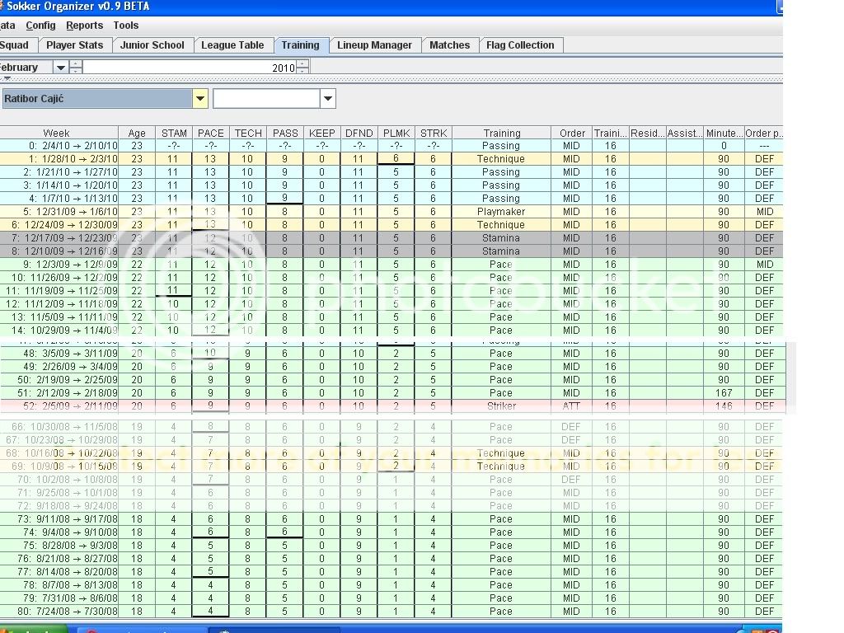Expand the Ratibor Cajić player dropdown
Image resolution: width=844 pixels, height=633 pixels.
[x=199, y=99]
